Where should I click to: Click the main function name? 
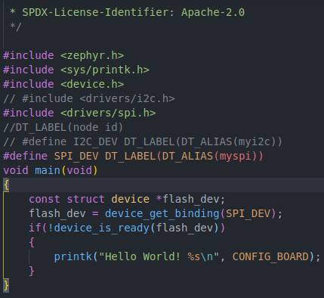(48, 171)
